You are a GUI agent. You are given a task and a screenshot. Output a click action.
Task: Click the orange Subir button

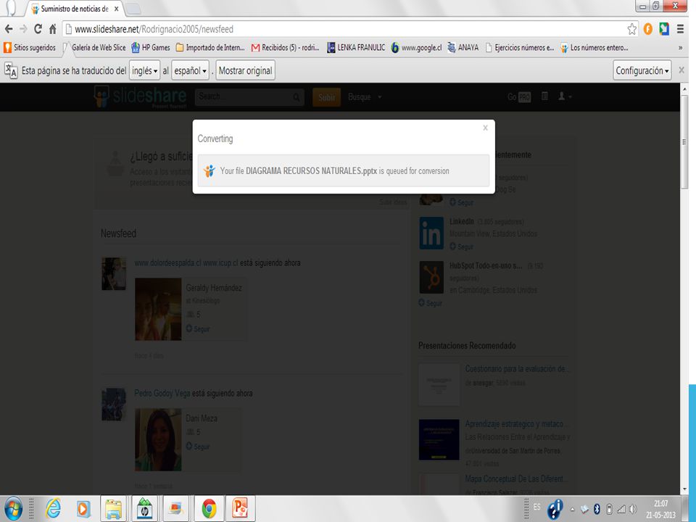(x=327, y=97)
